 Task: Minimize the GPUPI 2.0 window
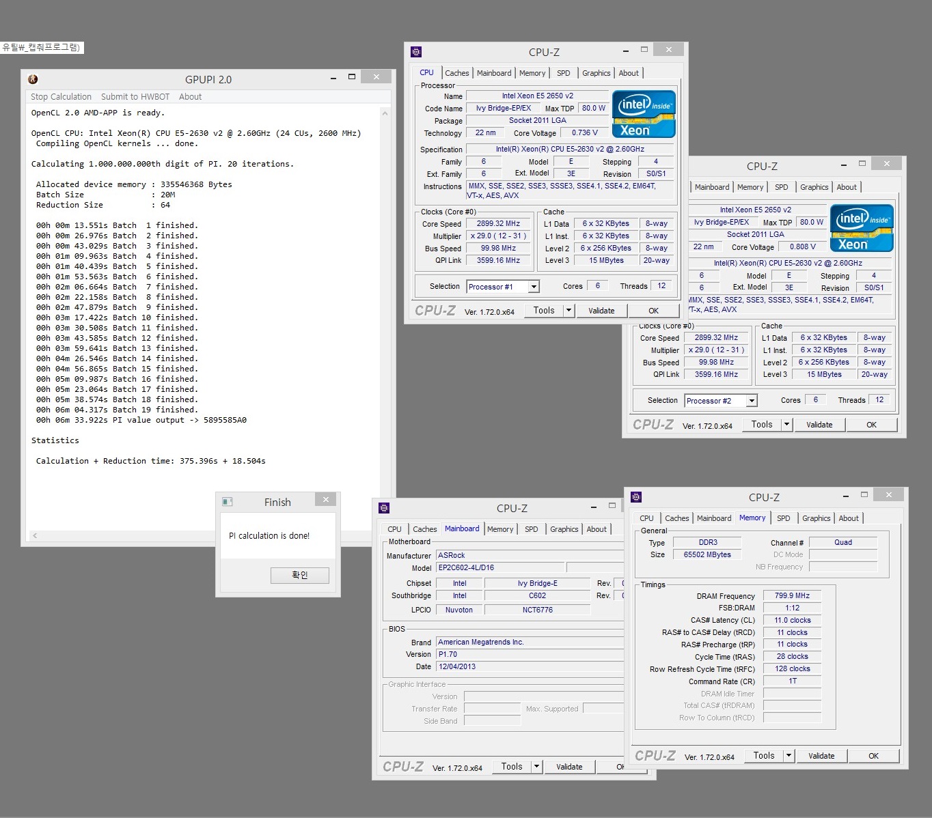[333, 78]
